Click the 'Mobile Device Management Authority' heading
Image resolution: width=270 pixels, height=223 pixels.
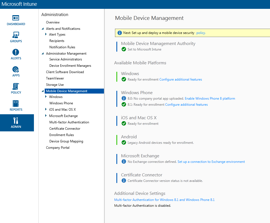click(158, 44)
